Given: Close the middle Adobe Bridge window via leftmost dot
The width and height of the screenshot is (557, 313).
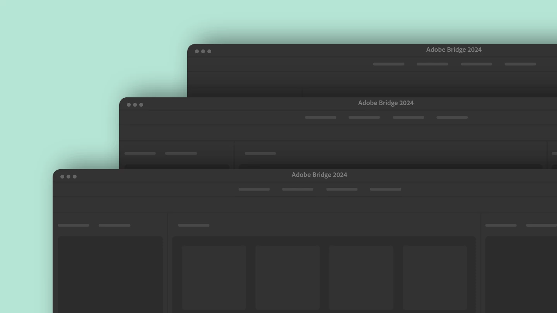Looking at the screenshot, I should pyautogui.click(x=129, y=105).
